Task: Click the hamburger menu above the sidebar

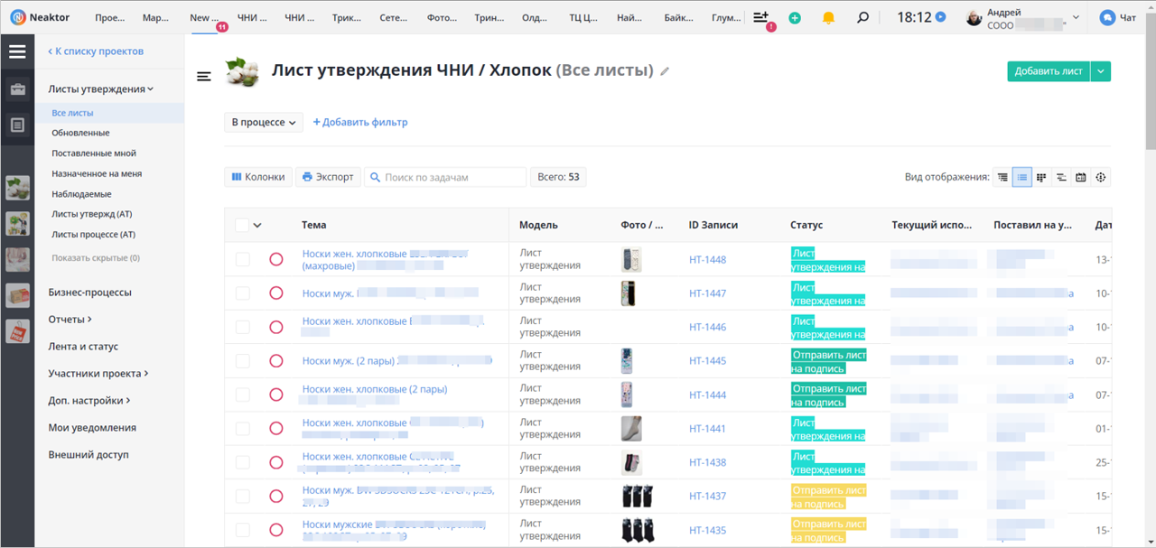Action: [16, 51]
